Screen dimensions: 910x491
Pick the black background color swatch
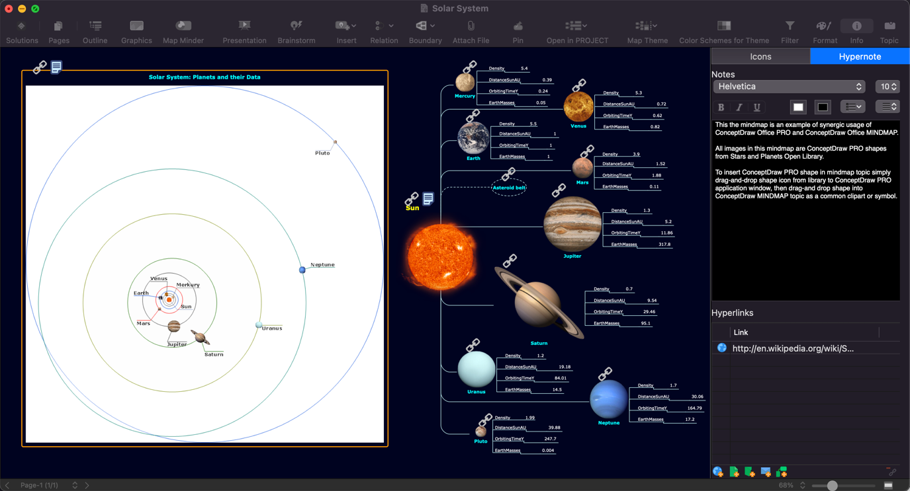pyautogui.click(x=823, y=107)
